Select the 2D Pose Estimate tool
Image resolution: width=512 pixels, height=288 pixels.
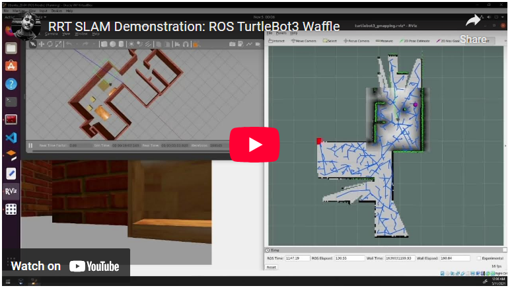tap(415, 40)
